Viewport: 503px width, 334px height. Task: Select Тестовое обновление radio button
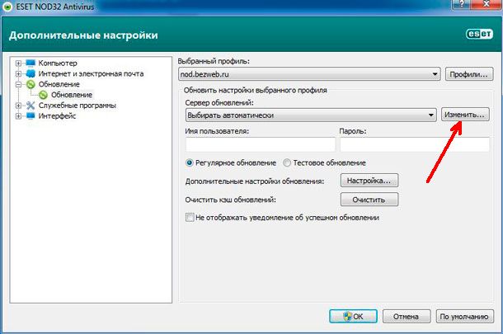[287, 162]
